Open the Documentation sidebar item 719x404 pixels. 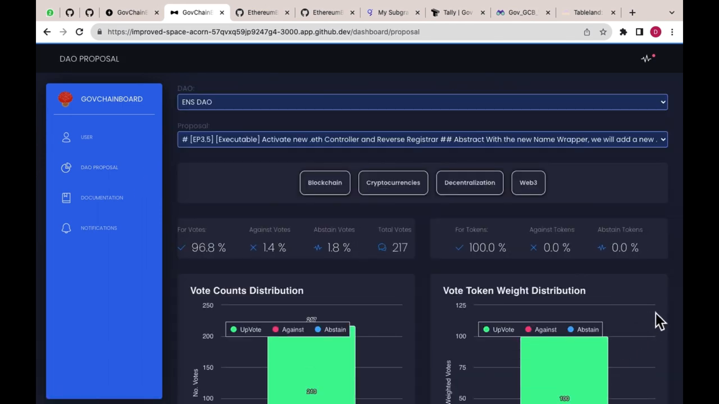104,198
